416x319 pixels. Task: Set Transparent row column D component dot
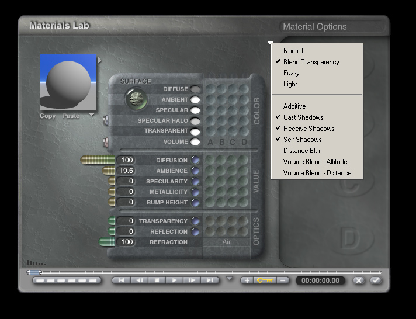[x=244, y=131]
